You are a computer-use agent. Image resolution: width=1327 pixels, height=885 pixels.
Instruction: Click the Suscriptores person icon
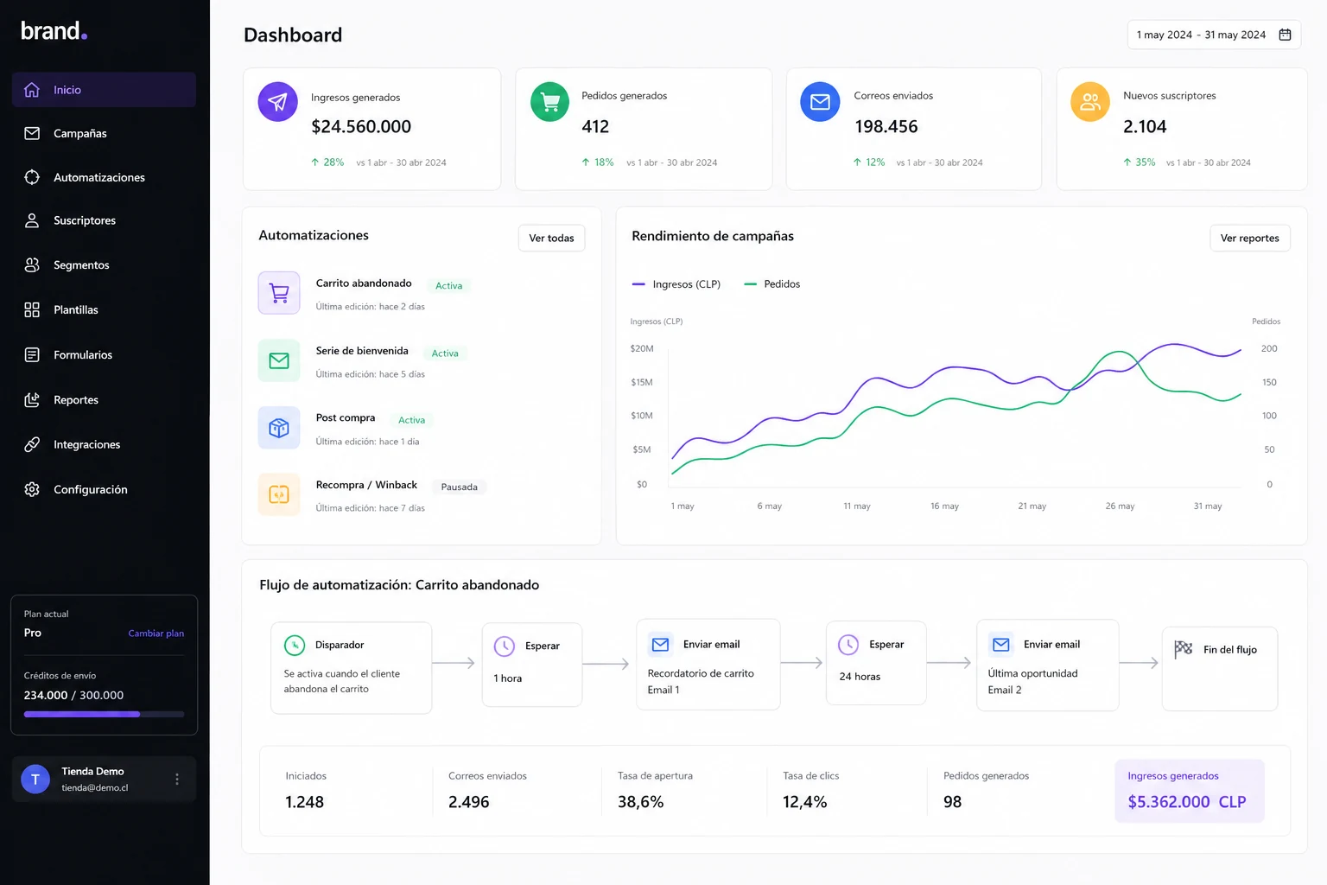pyautogui.click(x=32, y=220)
